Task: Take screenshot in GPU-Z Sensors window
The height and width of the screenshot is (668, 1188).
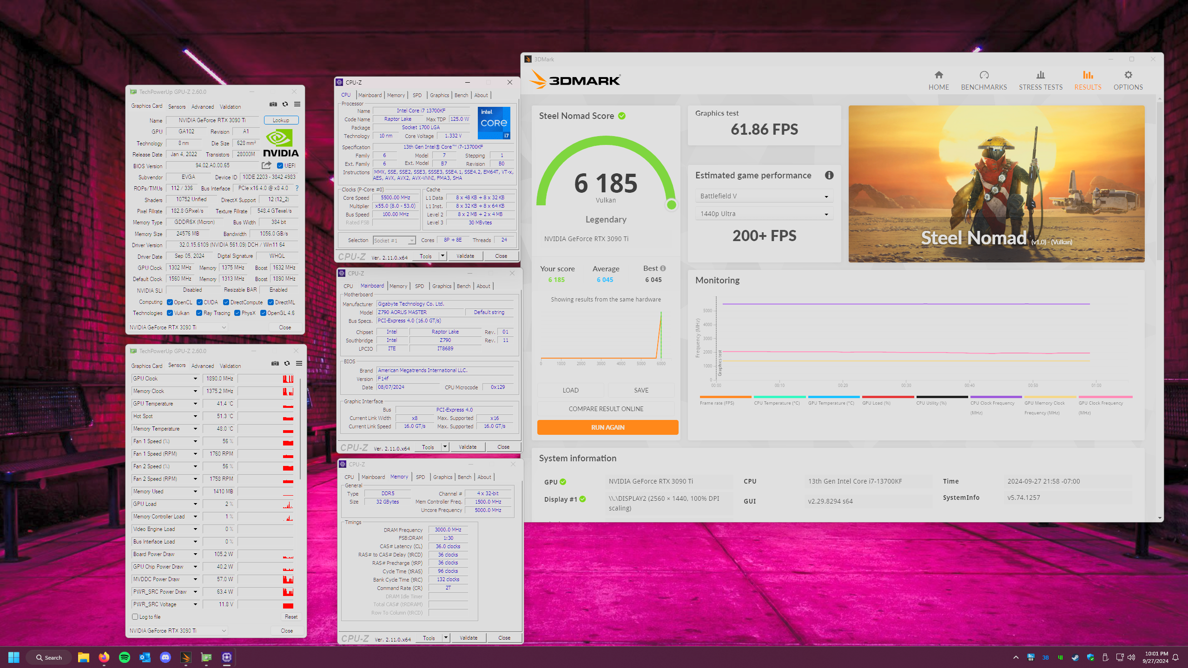Action: click(275, 363)
